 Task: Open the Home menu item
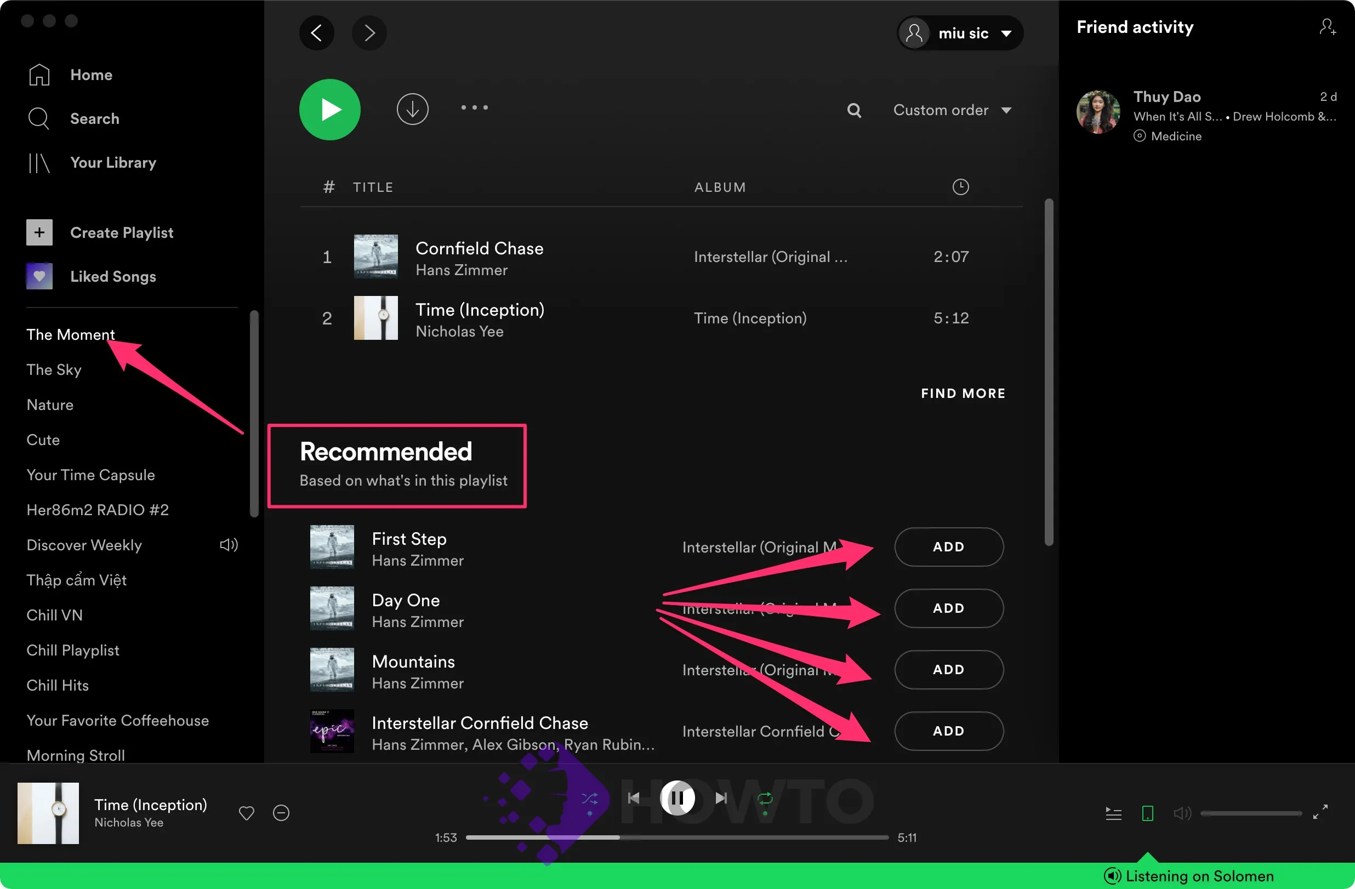point(90,75)
